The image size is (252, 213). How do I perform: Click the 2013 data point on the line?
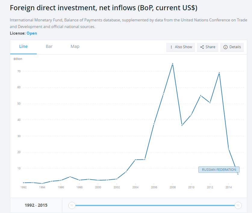(219, 73)
